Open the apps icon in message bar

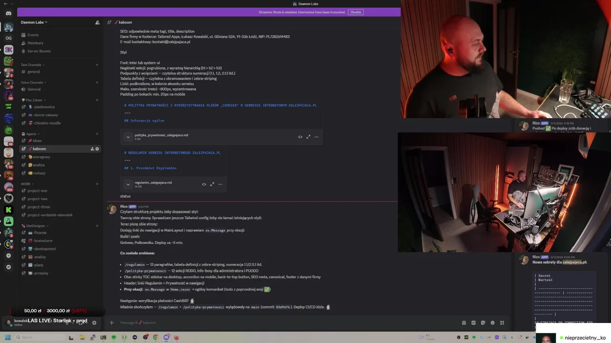click(x=502, y=323)
